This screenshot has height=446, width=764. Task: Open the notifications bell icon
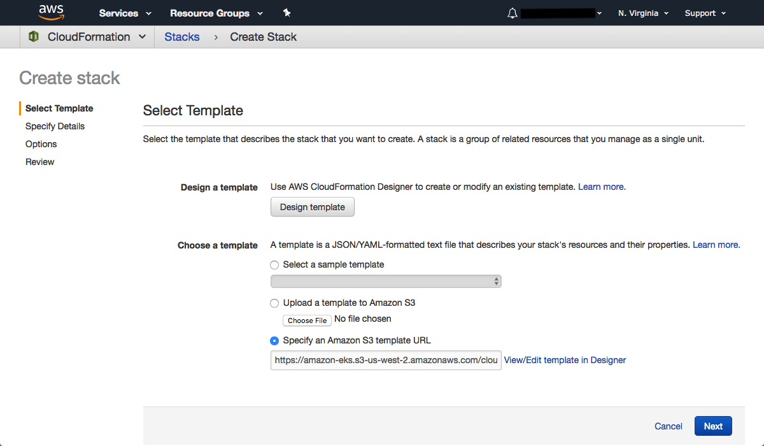[513, 13]
